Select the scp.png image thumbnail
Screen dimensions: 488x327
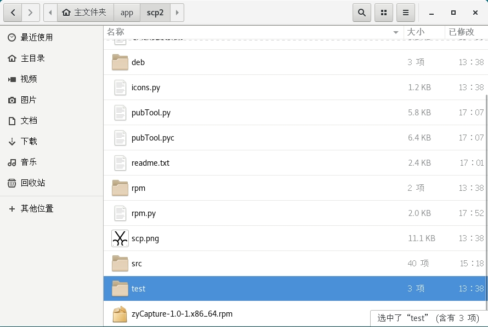pyautogui.click(x=120, y=238)
